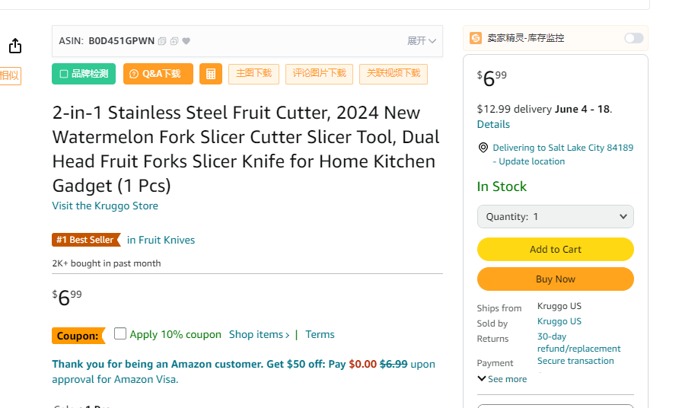Screen dimensions: 682x408
Task: Click the location pin icon
Action: tap(483, 148)
